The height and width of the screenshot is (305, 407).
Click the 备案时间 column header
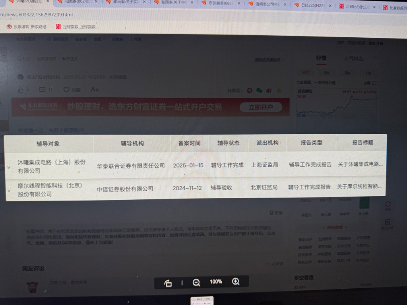click(x=189, y=143)
